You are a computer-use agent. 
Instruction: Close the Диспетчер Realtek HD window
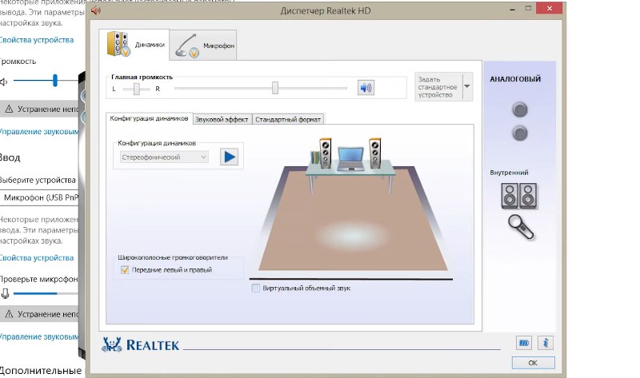tap(550, 8)
